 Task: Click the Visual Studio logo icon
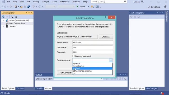tap(3, 2)
